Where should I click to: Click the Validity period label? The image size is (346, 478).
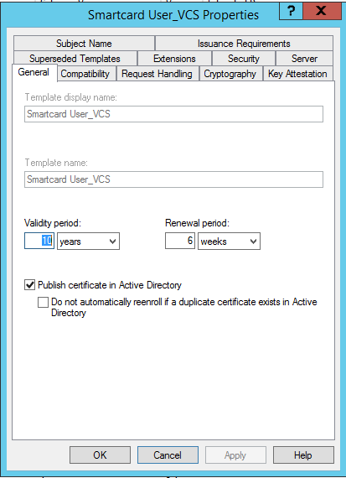pos(53,223)
